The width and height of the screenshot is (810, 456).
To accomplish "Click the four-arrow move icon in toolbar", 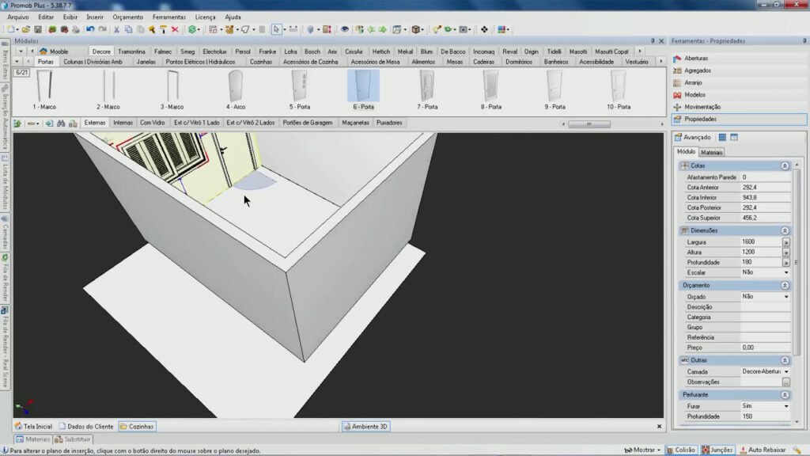I will point(484,29).
